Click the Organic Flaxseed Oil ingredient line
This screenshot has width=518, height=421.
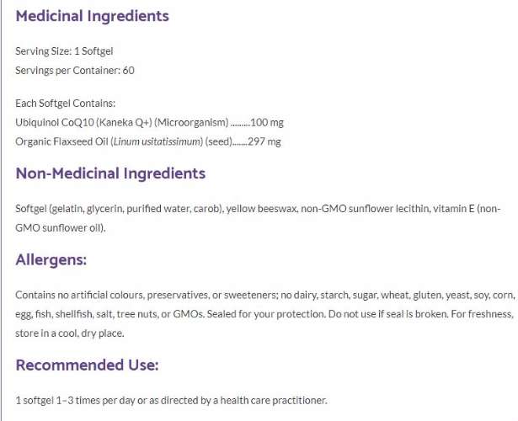[x=147, y=141]
